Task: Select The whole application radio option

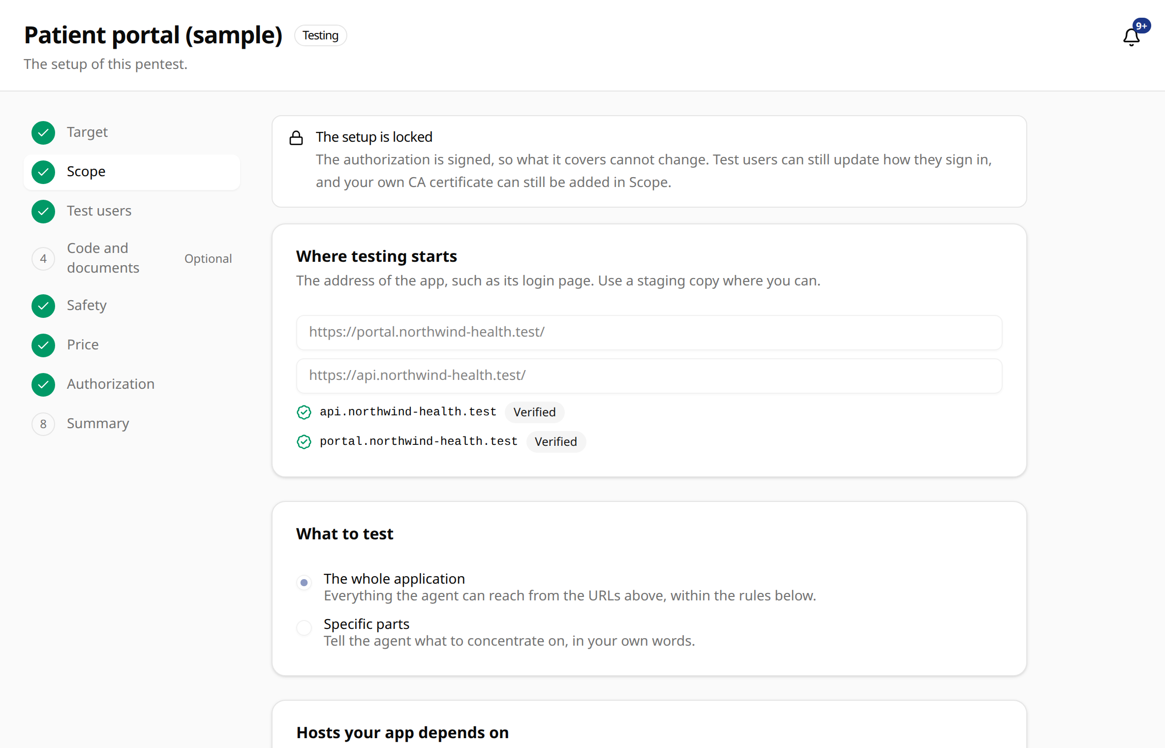Action: click(304, 582)
